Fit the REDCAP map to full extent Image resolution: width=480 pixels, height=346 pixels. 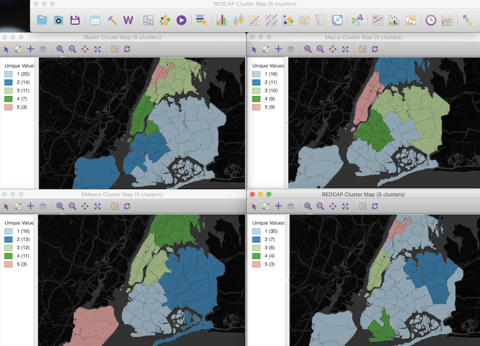[x=345, y=206]
